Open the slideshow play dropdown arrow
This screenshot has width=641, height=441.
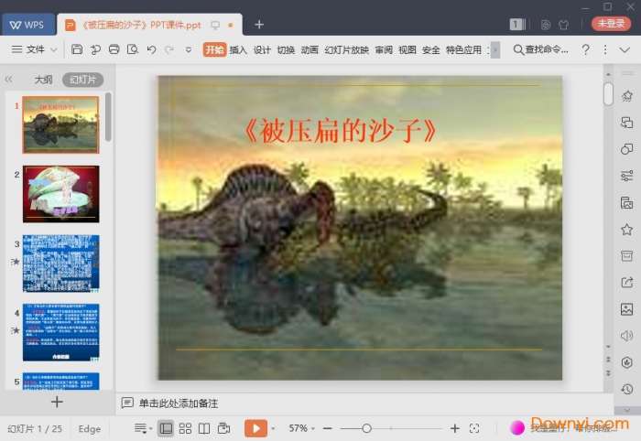[x=273, y=429]
